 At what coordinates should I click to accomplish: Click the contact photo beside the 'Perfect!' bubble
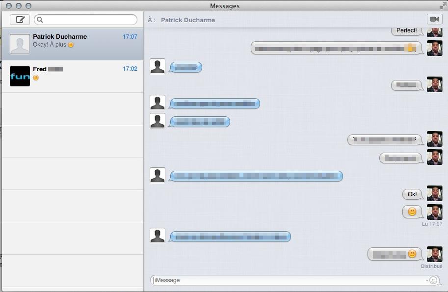434,30
